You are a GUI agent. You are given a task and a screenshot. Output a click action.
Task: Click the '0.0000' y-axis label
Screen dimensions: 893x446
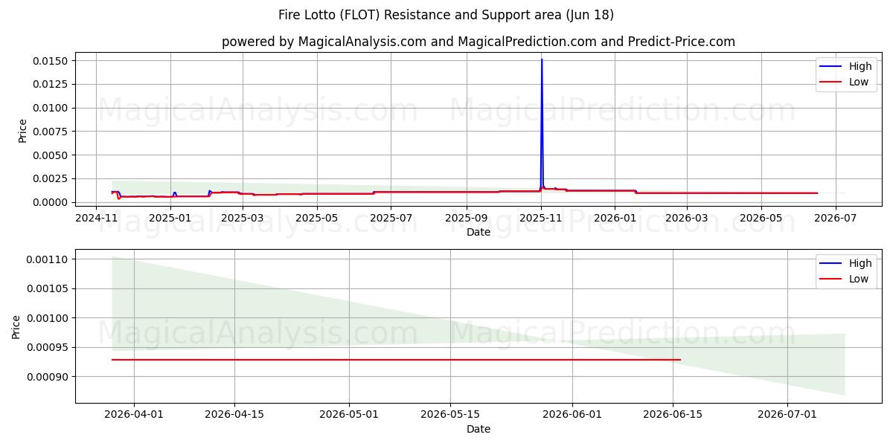51,202
